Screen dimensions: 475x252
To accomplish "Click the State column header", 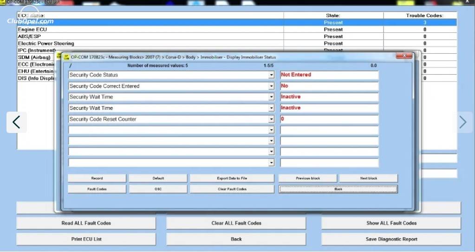I will click(x=333, y=15).
